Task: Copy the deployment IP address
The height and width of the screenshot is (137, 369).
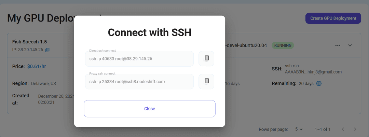Action: point(47,50)
